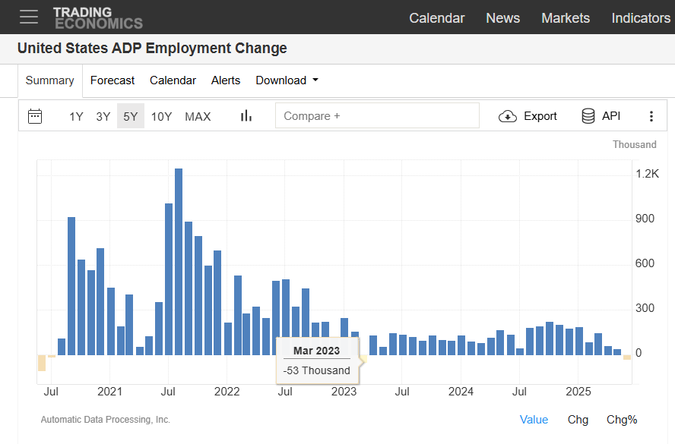Image resolution: width=675 pixels, height=444 pixels.
Task: Switch chart view to 1Y
Action: [x=75, y=116]
